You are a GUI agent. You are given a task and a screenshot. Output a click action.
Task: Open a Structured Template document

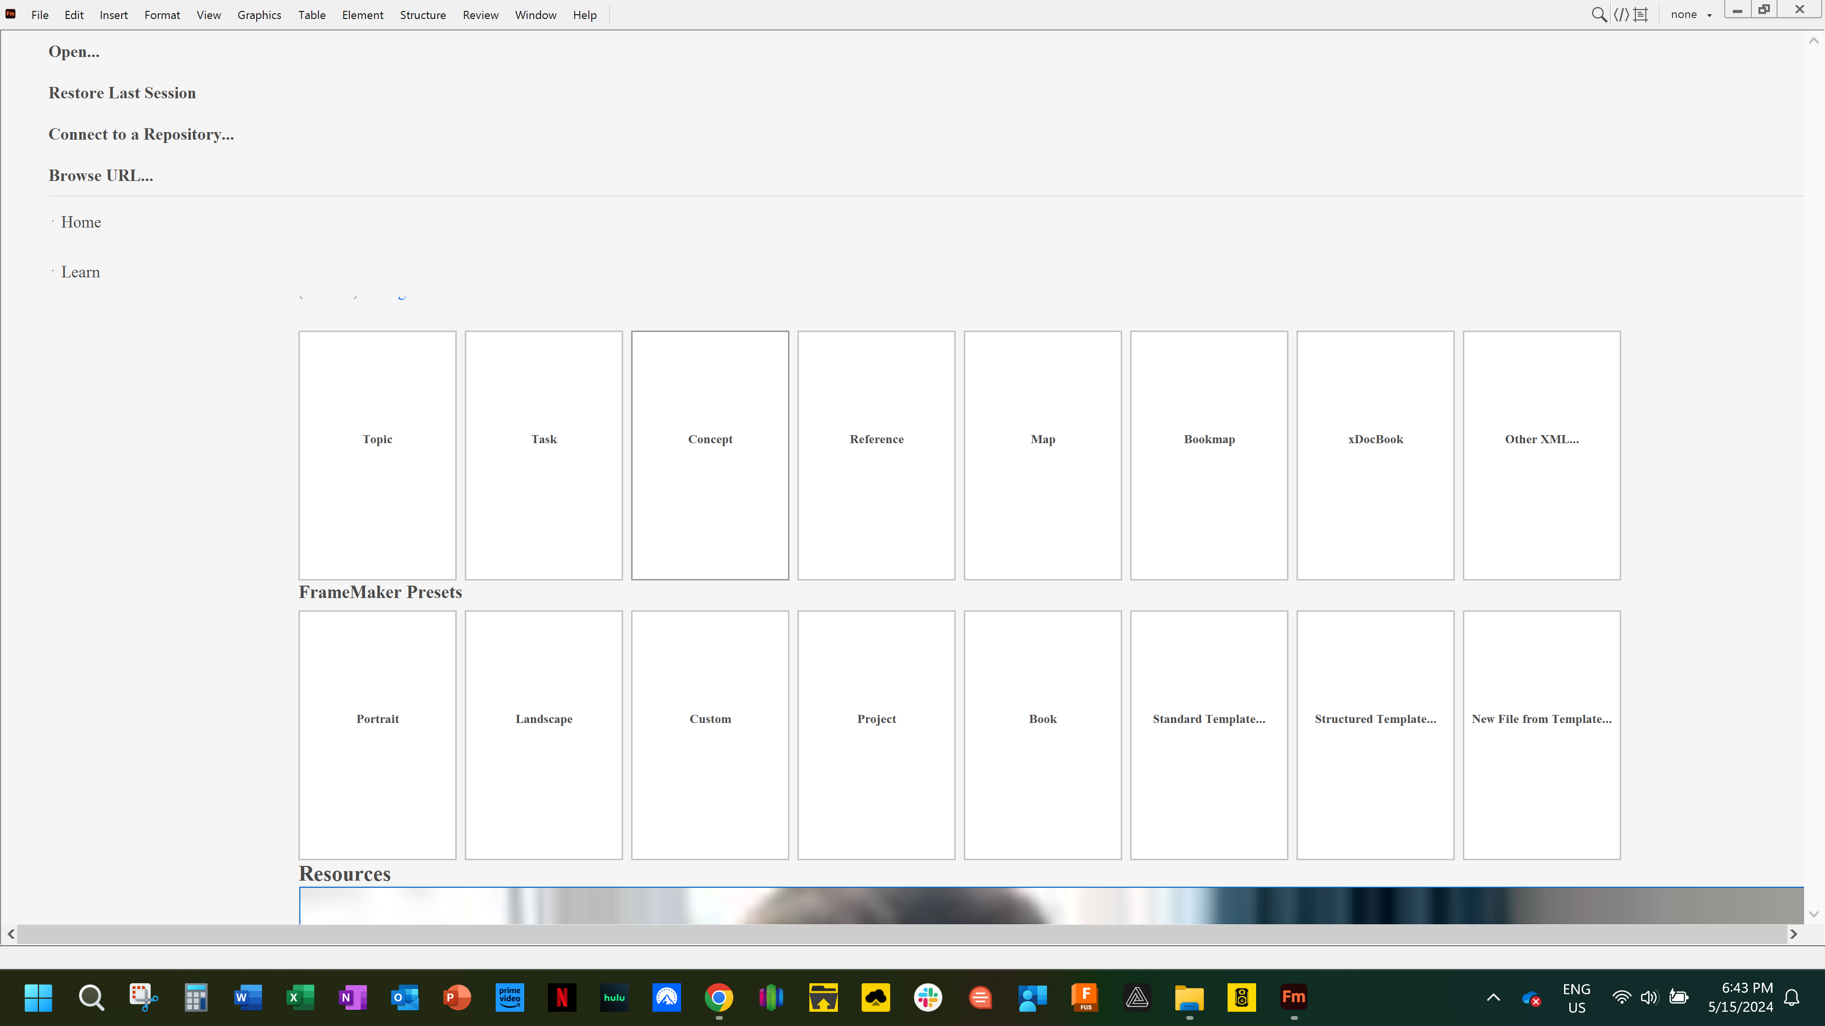pyautogui.click(x=1375, y=735)
